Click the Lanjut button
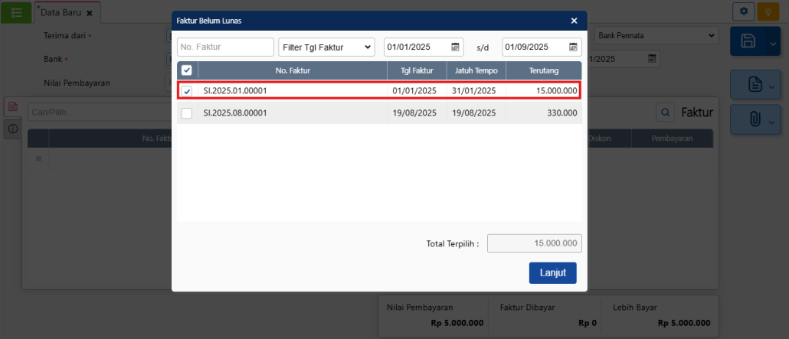The height and width of the screenshot is (339, 789). (552, 273)
